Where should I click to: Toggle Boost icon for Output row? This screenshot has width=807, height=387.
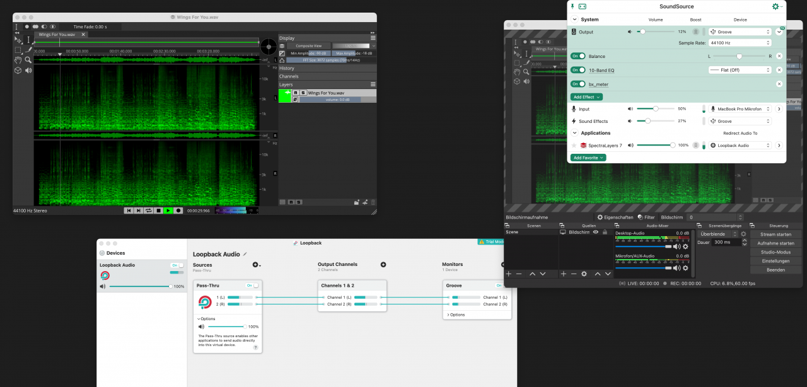(x=695, y=32)
